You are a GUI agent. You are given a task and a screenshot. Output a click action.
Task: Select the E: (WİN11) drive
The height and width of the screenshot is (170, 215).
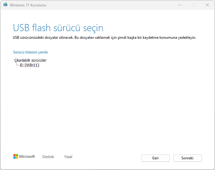click(30, 65)
